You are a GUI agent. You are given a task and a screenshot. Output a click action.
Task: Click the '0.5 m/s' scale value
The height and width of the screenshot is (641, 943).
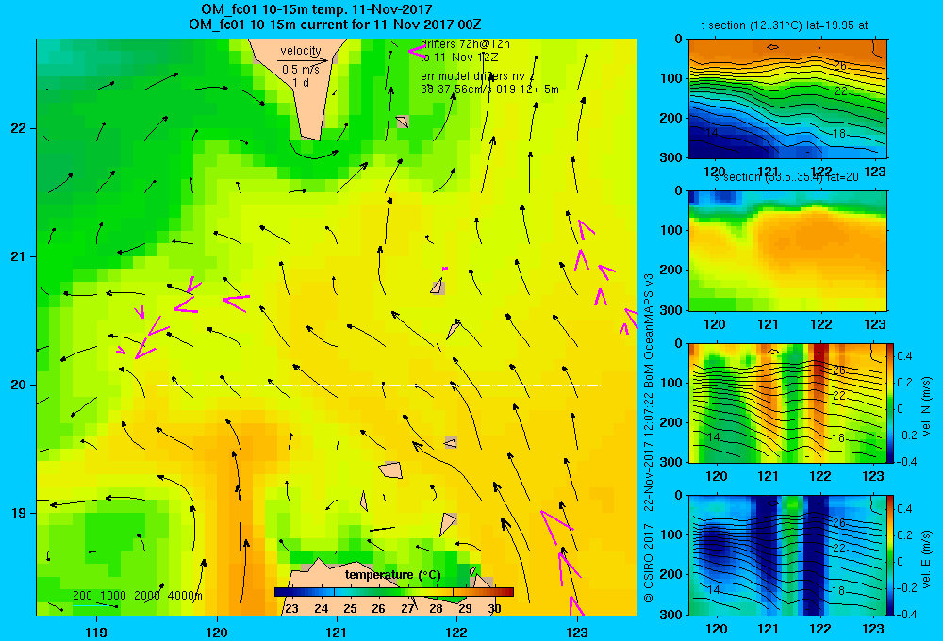[301, 70]
